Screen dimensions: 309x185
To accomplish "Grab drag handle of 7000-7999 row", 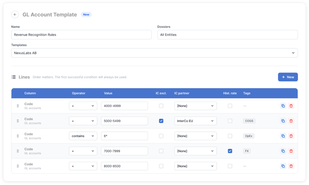I will [x=18, y=151].
